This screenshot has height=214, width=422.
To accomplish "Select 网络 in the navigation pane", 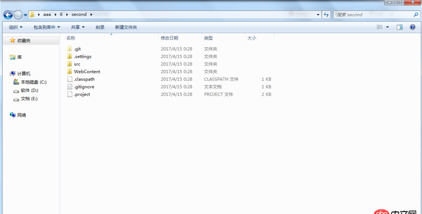I will tap(22, 115).
